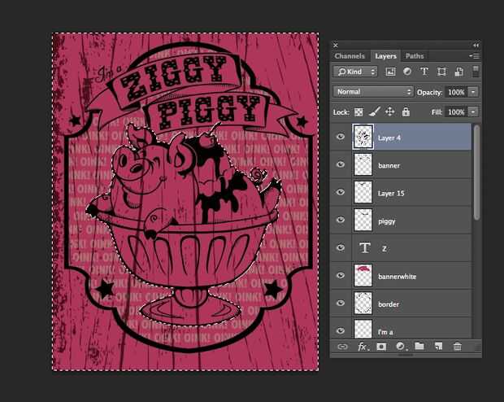This screenshot has width=504, height=402.
Task: Toggle the layer filtering switch
Action: (x=476, y=72)
